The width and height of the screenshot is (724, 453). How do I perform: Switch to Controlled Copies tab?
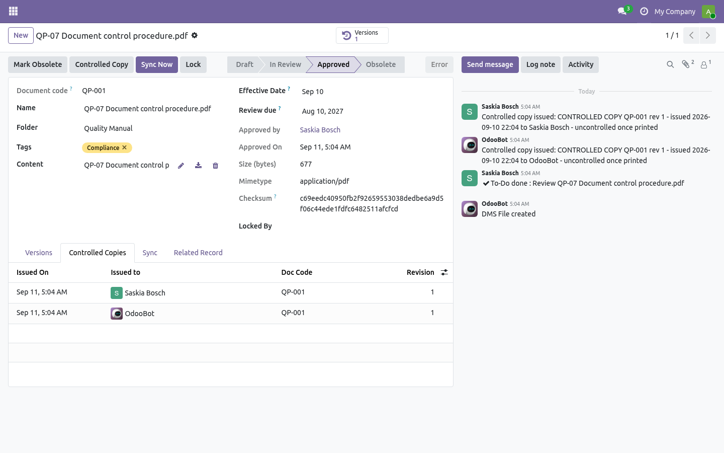click(98, 253)
